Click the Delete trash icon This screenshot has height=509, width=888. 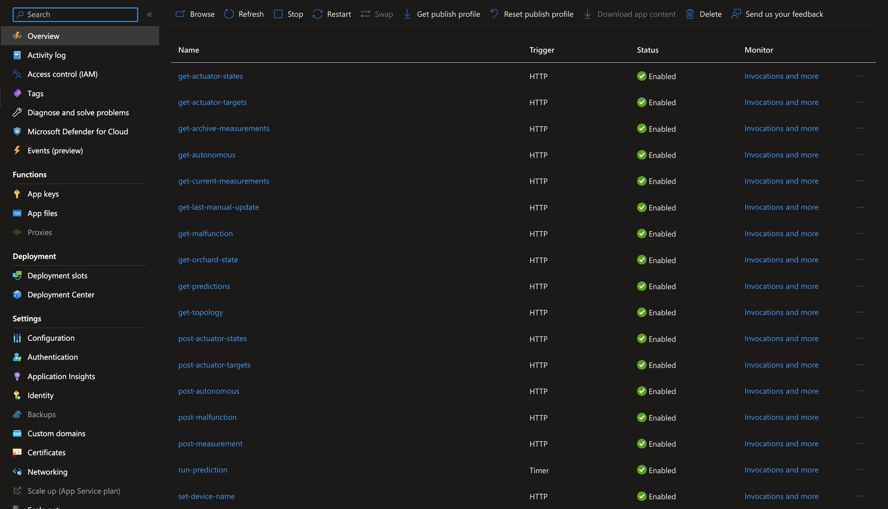coord(690,14)
